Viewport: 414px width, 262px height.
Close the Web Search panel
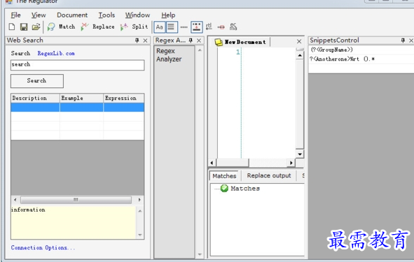point(145,41)
